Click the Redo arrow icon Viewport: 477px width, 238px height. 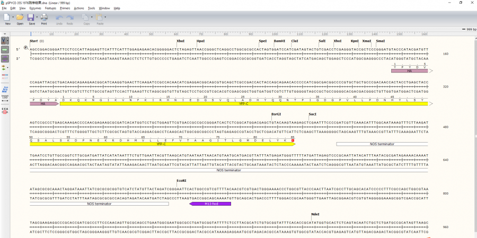tap(70, 17)
